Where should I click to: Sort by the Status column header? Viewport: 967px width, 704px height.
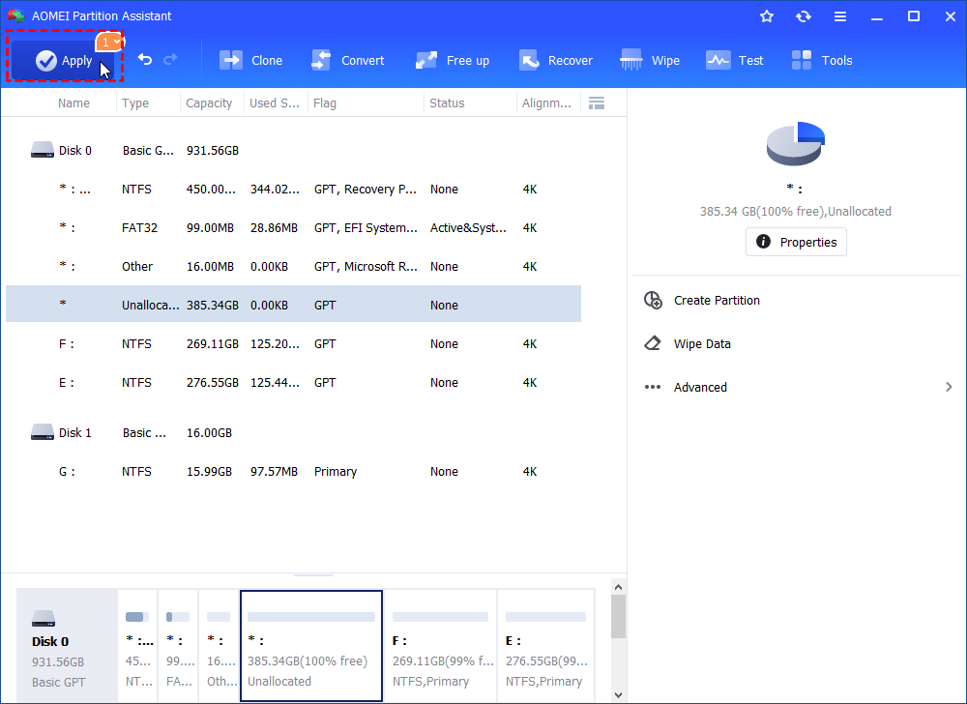tap(447, 103)
